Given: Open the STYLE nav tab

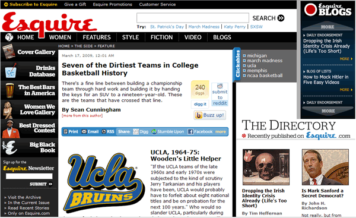Looking at the screenshot, I should pos(131,37).
